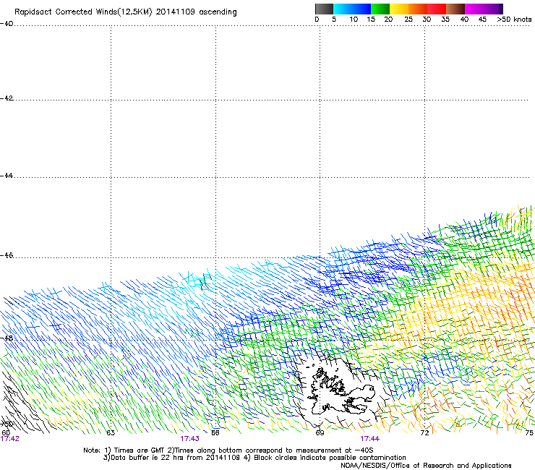Click the 17:42 time label
Image resolution: width=535 pixels, height=470 pixels.
pos(10,439)
